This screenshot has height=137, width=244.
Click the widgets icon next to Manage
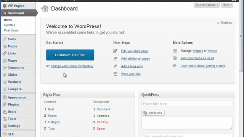pyautogui.click(x=175, y=51)
